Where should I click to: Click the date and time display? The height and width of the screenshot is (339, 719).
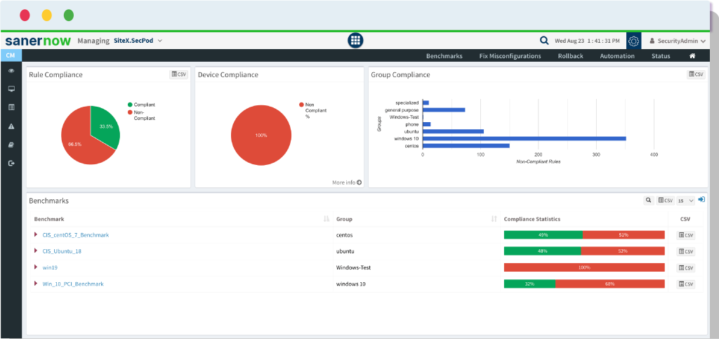588,41
